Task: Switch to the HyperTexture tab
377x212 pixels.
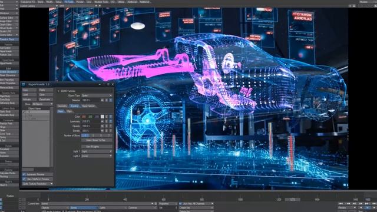Action: coord(88,106)
